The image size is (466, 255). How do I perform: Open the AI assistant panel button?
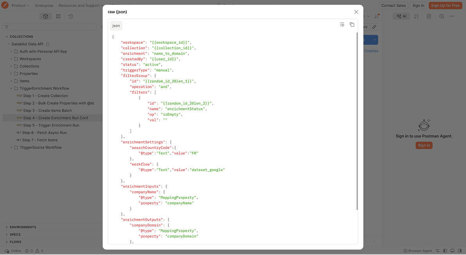tap(401, 16)
